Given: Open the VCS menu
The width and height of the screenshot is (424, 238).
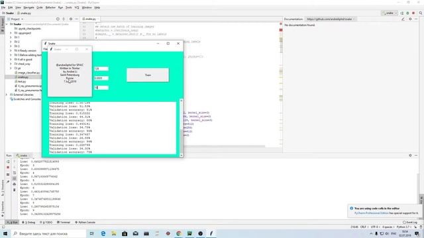Looking at the screenshot, I should pos(77,7).
